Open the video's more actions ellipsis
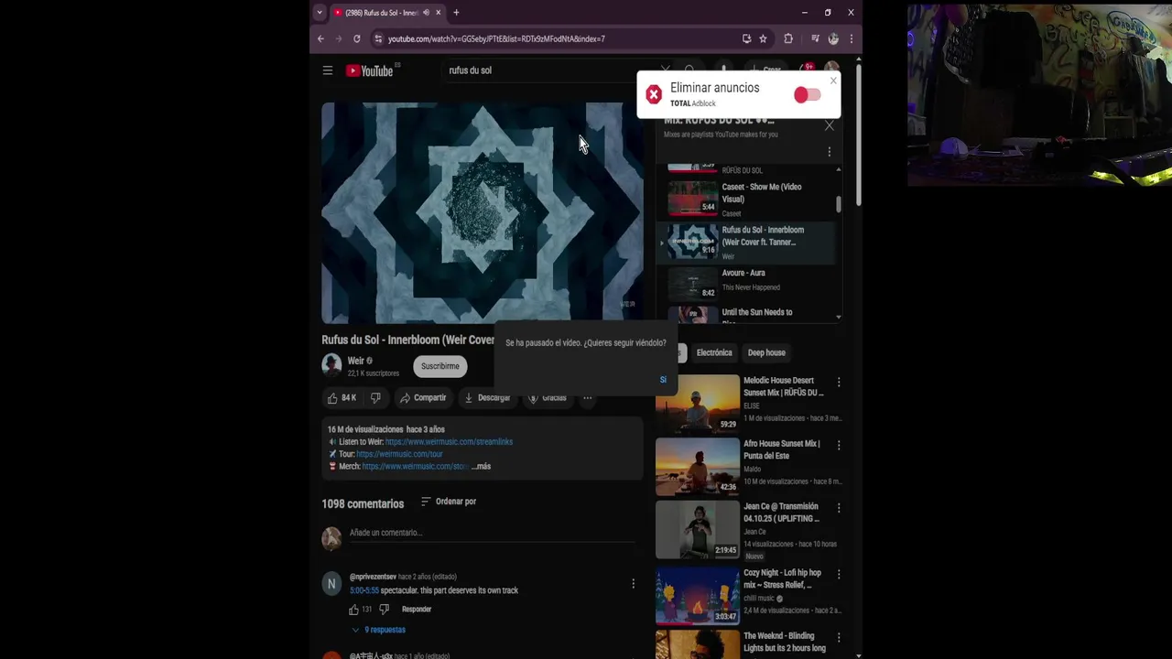The height and width of the screenshot is (659, 1172). 588,397
